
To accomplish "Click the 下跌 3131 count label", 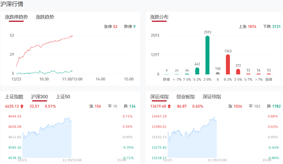I will (272, 27).
